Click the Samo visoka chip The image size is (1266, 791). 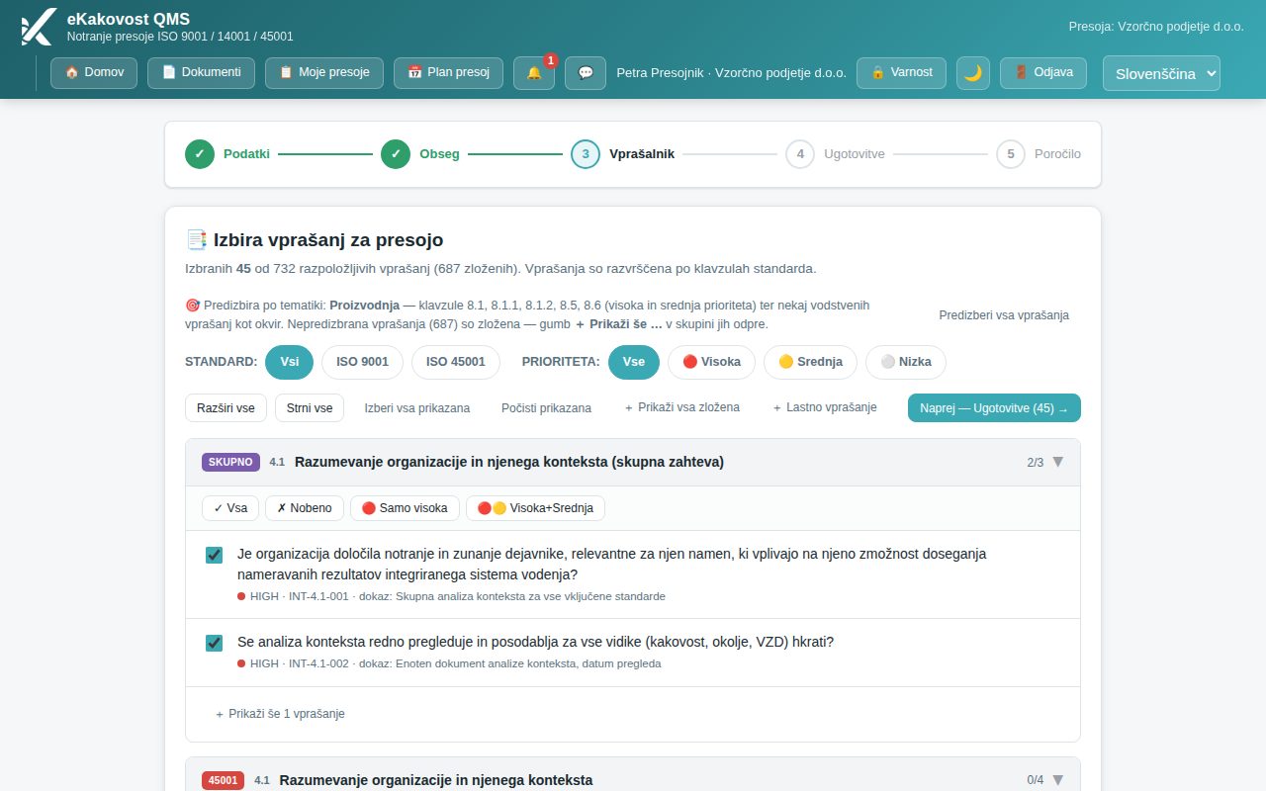[x=406, y=508]
